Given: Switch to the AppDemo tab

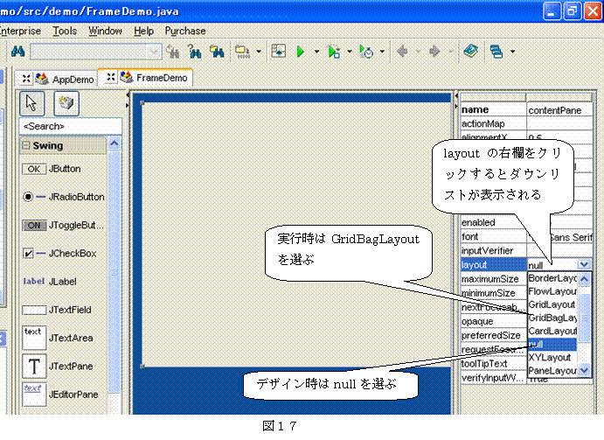Looking at the screenshot, I should click(65, 78).
